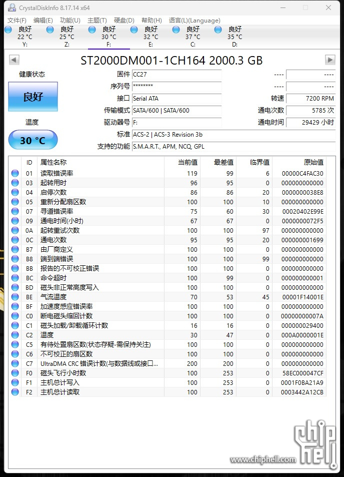Open the 帮助(H) menu
The height and width of the screenshot is (477, 344).
click(151, 21)
